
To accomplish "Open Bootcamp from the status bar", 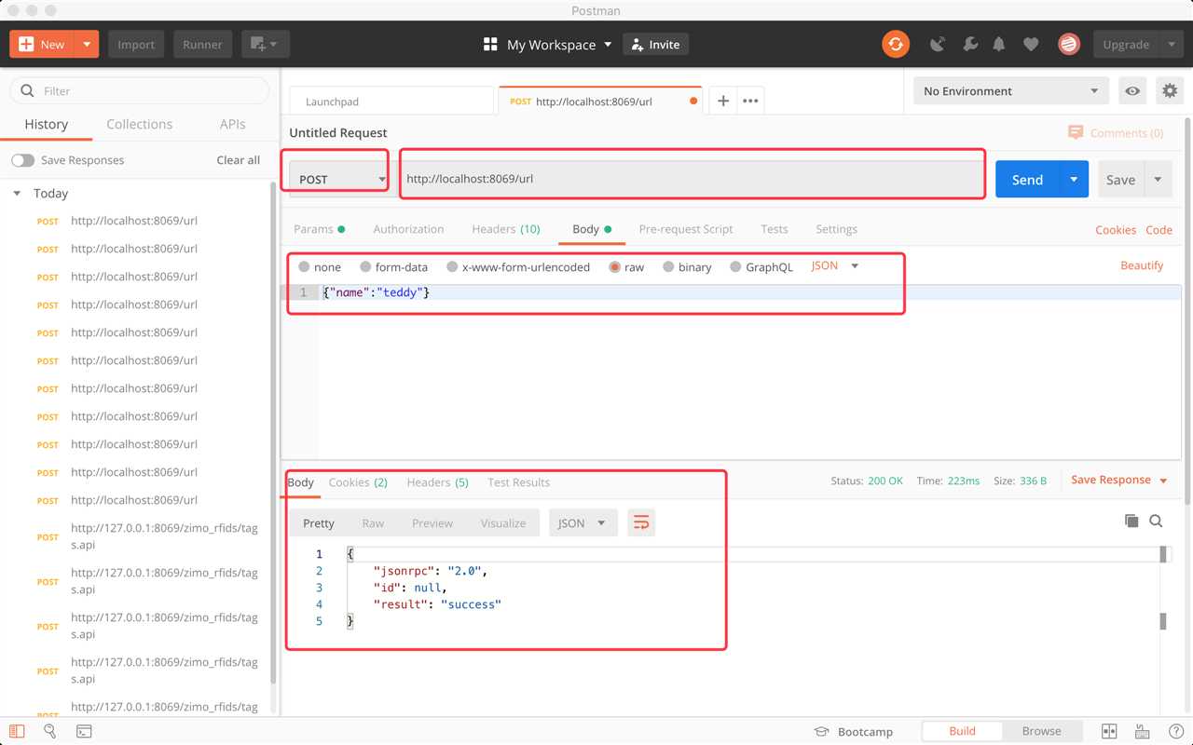I will (x=854, y=732).
